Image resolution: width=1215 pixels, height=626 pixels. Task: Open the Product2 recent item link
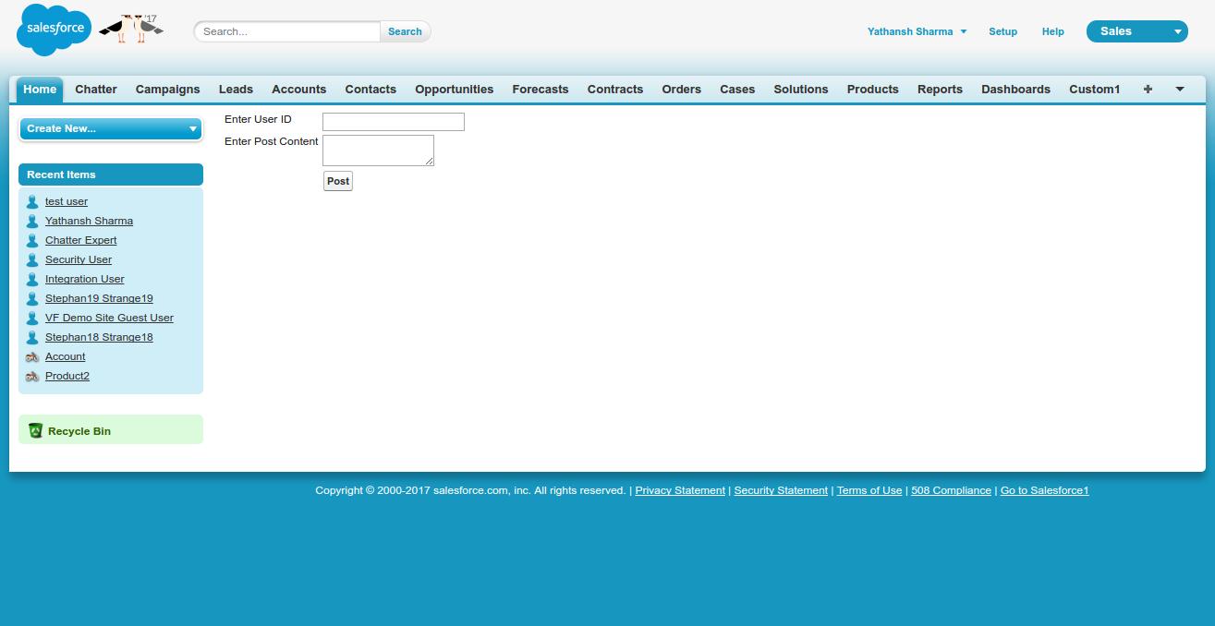pyautogui.click(x=67, y=376)
